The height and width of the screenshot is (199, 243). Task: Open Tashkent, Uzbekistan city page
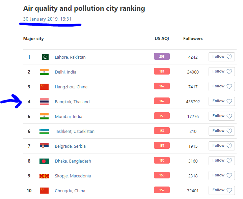click(x=75, y=131)
